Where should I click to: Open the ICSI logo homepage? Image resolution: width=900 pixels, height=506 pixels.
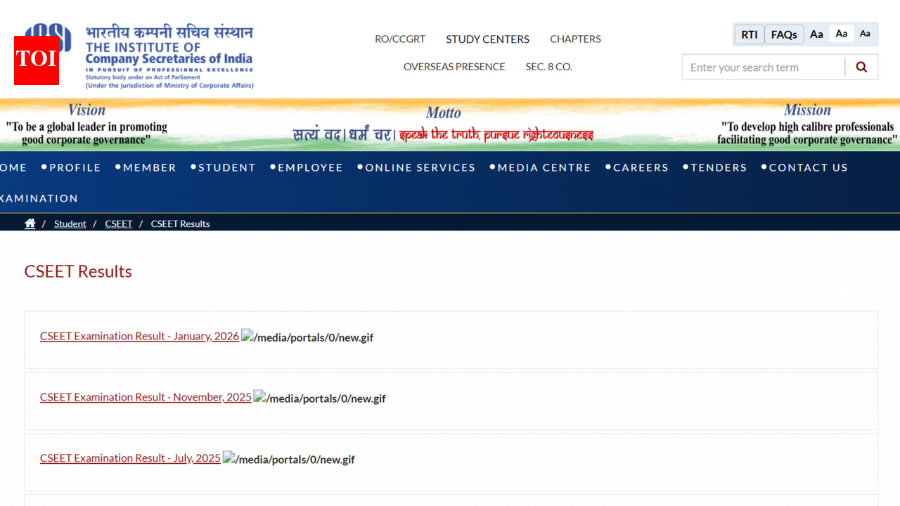(x=139, y=56)
